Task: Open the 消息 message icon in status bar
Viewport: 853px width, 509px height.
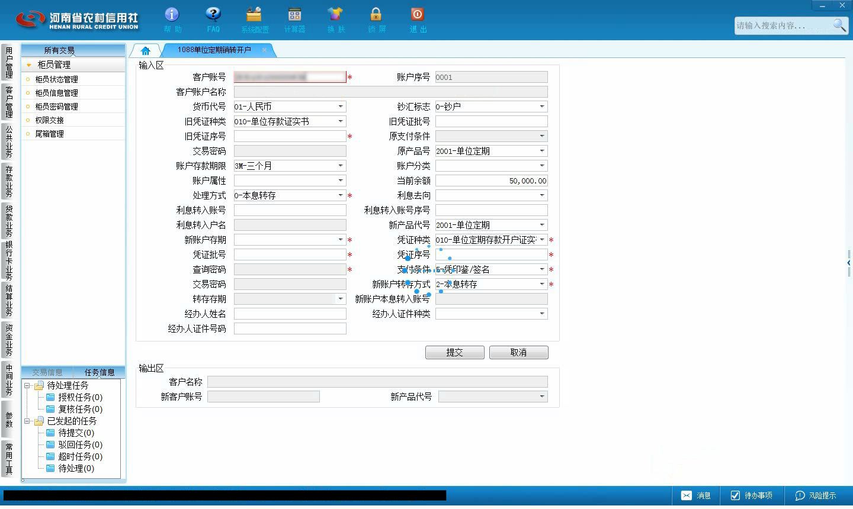Action: 696,495
